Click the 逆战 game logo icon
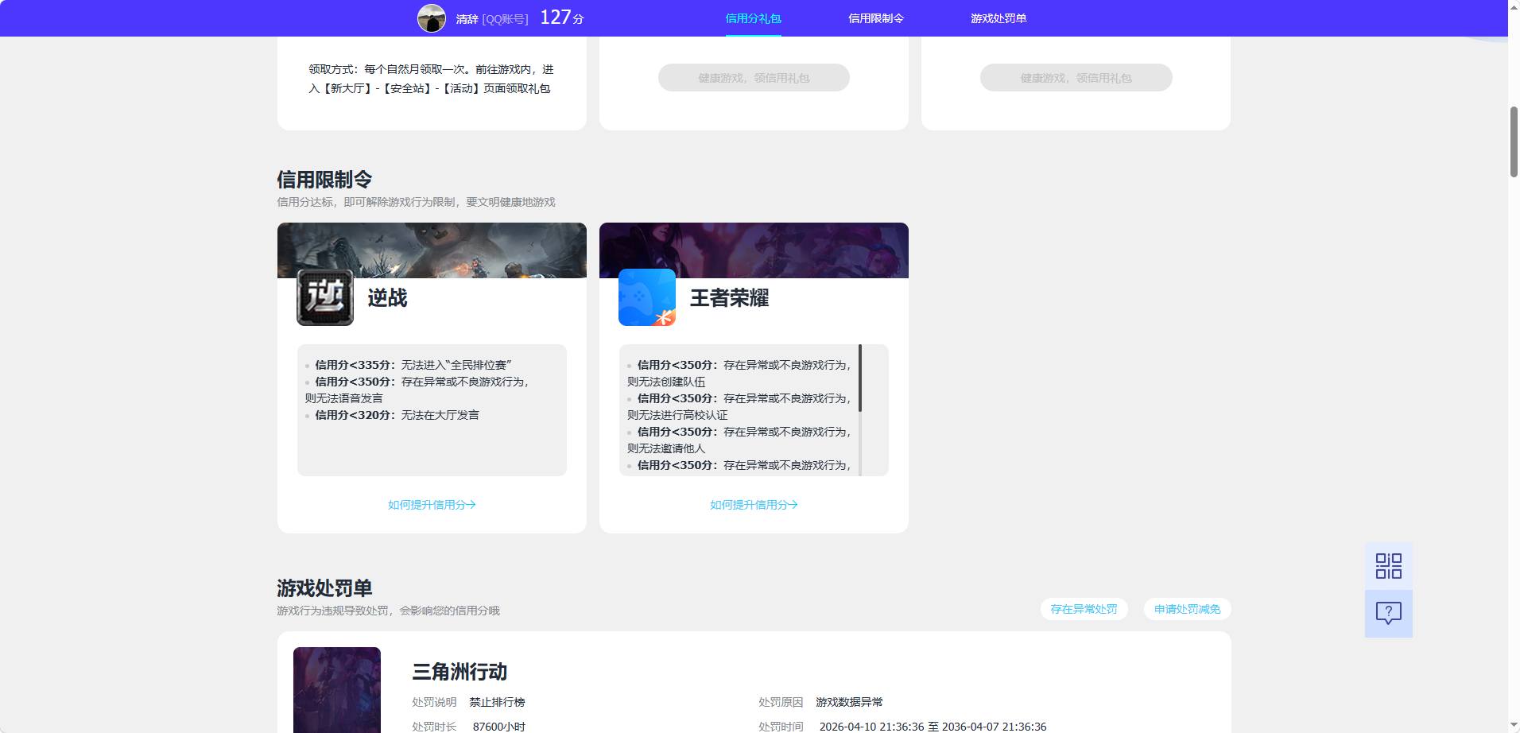 coord(325,297)
